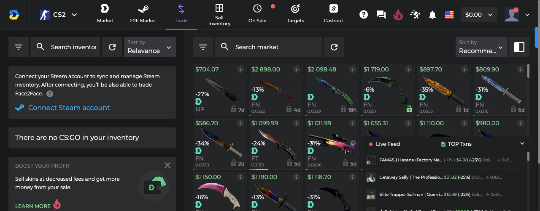Open the notifications bell icon
This screenshot has width=540, height=211.
tap(432, 15)
